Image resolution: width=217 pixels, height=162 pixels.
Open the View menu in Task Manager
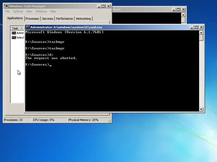[x=29, y=11]
